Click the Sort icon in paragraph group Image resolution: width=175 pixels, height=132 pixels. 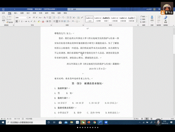point(79,18)
